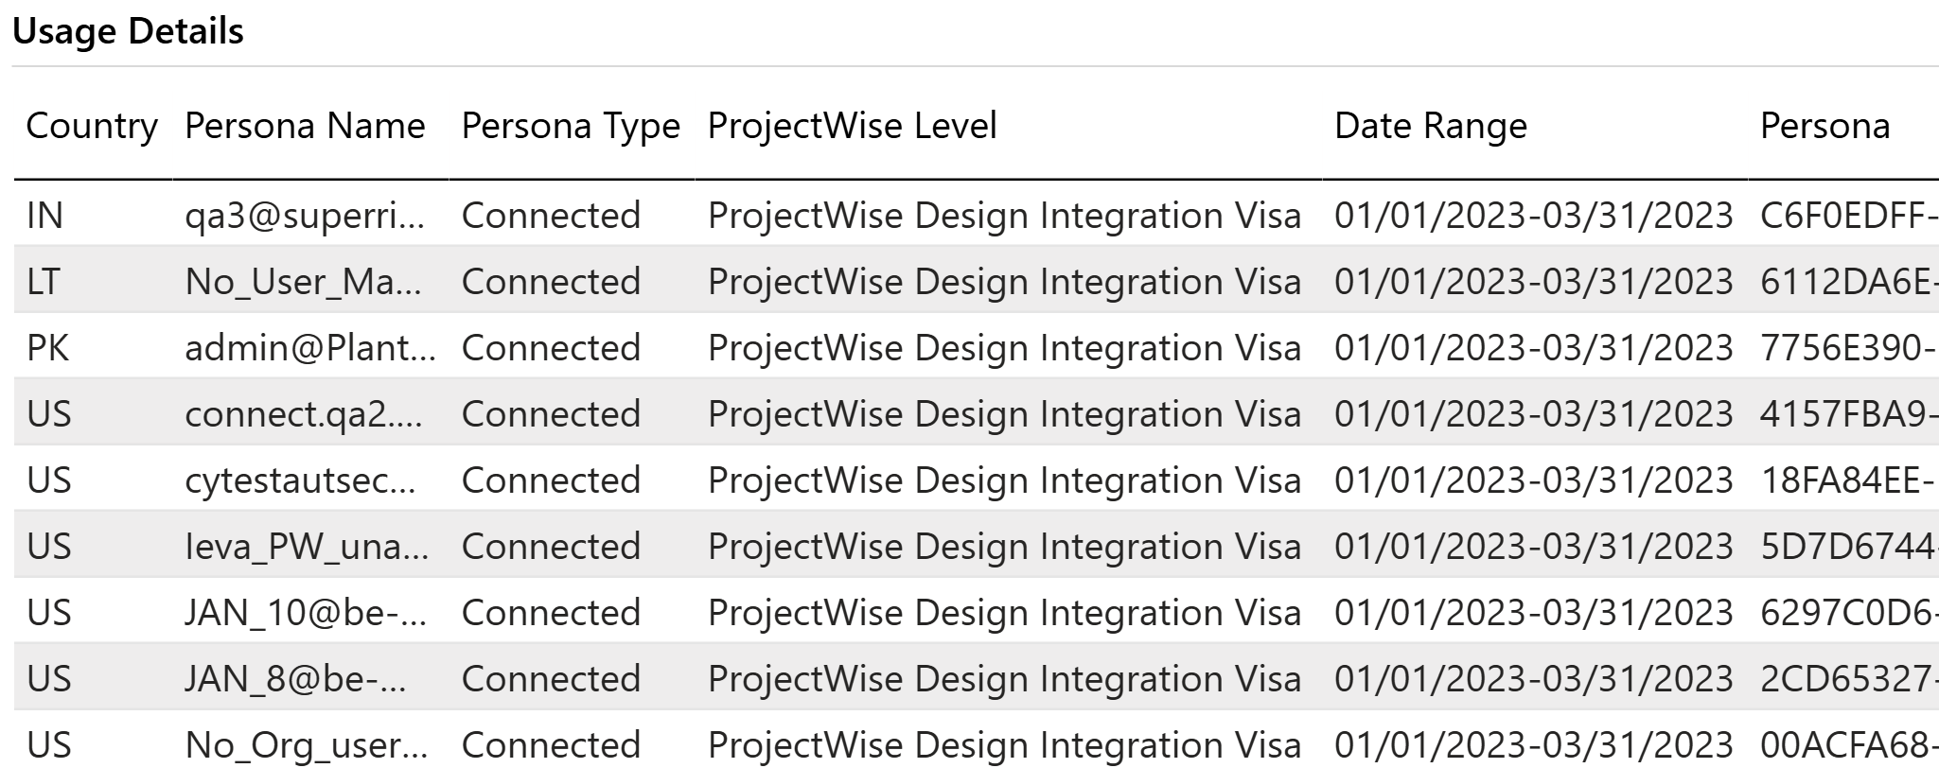
Task: Click the No_Org_user... persona name
Action: pos(307,745)
